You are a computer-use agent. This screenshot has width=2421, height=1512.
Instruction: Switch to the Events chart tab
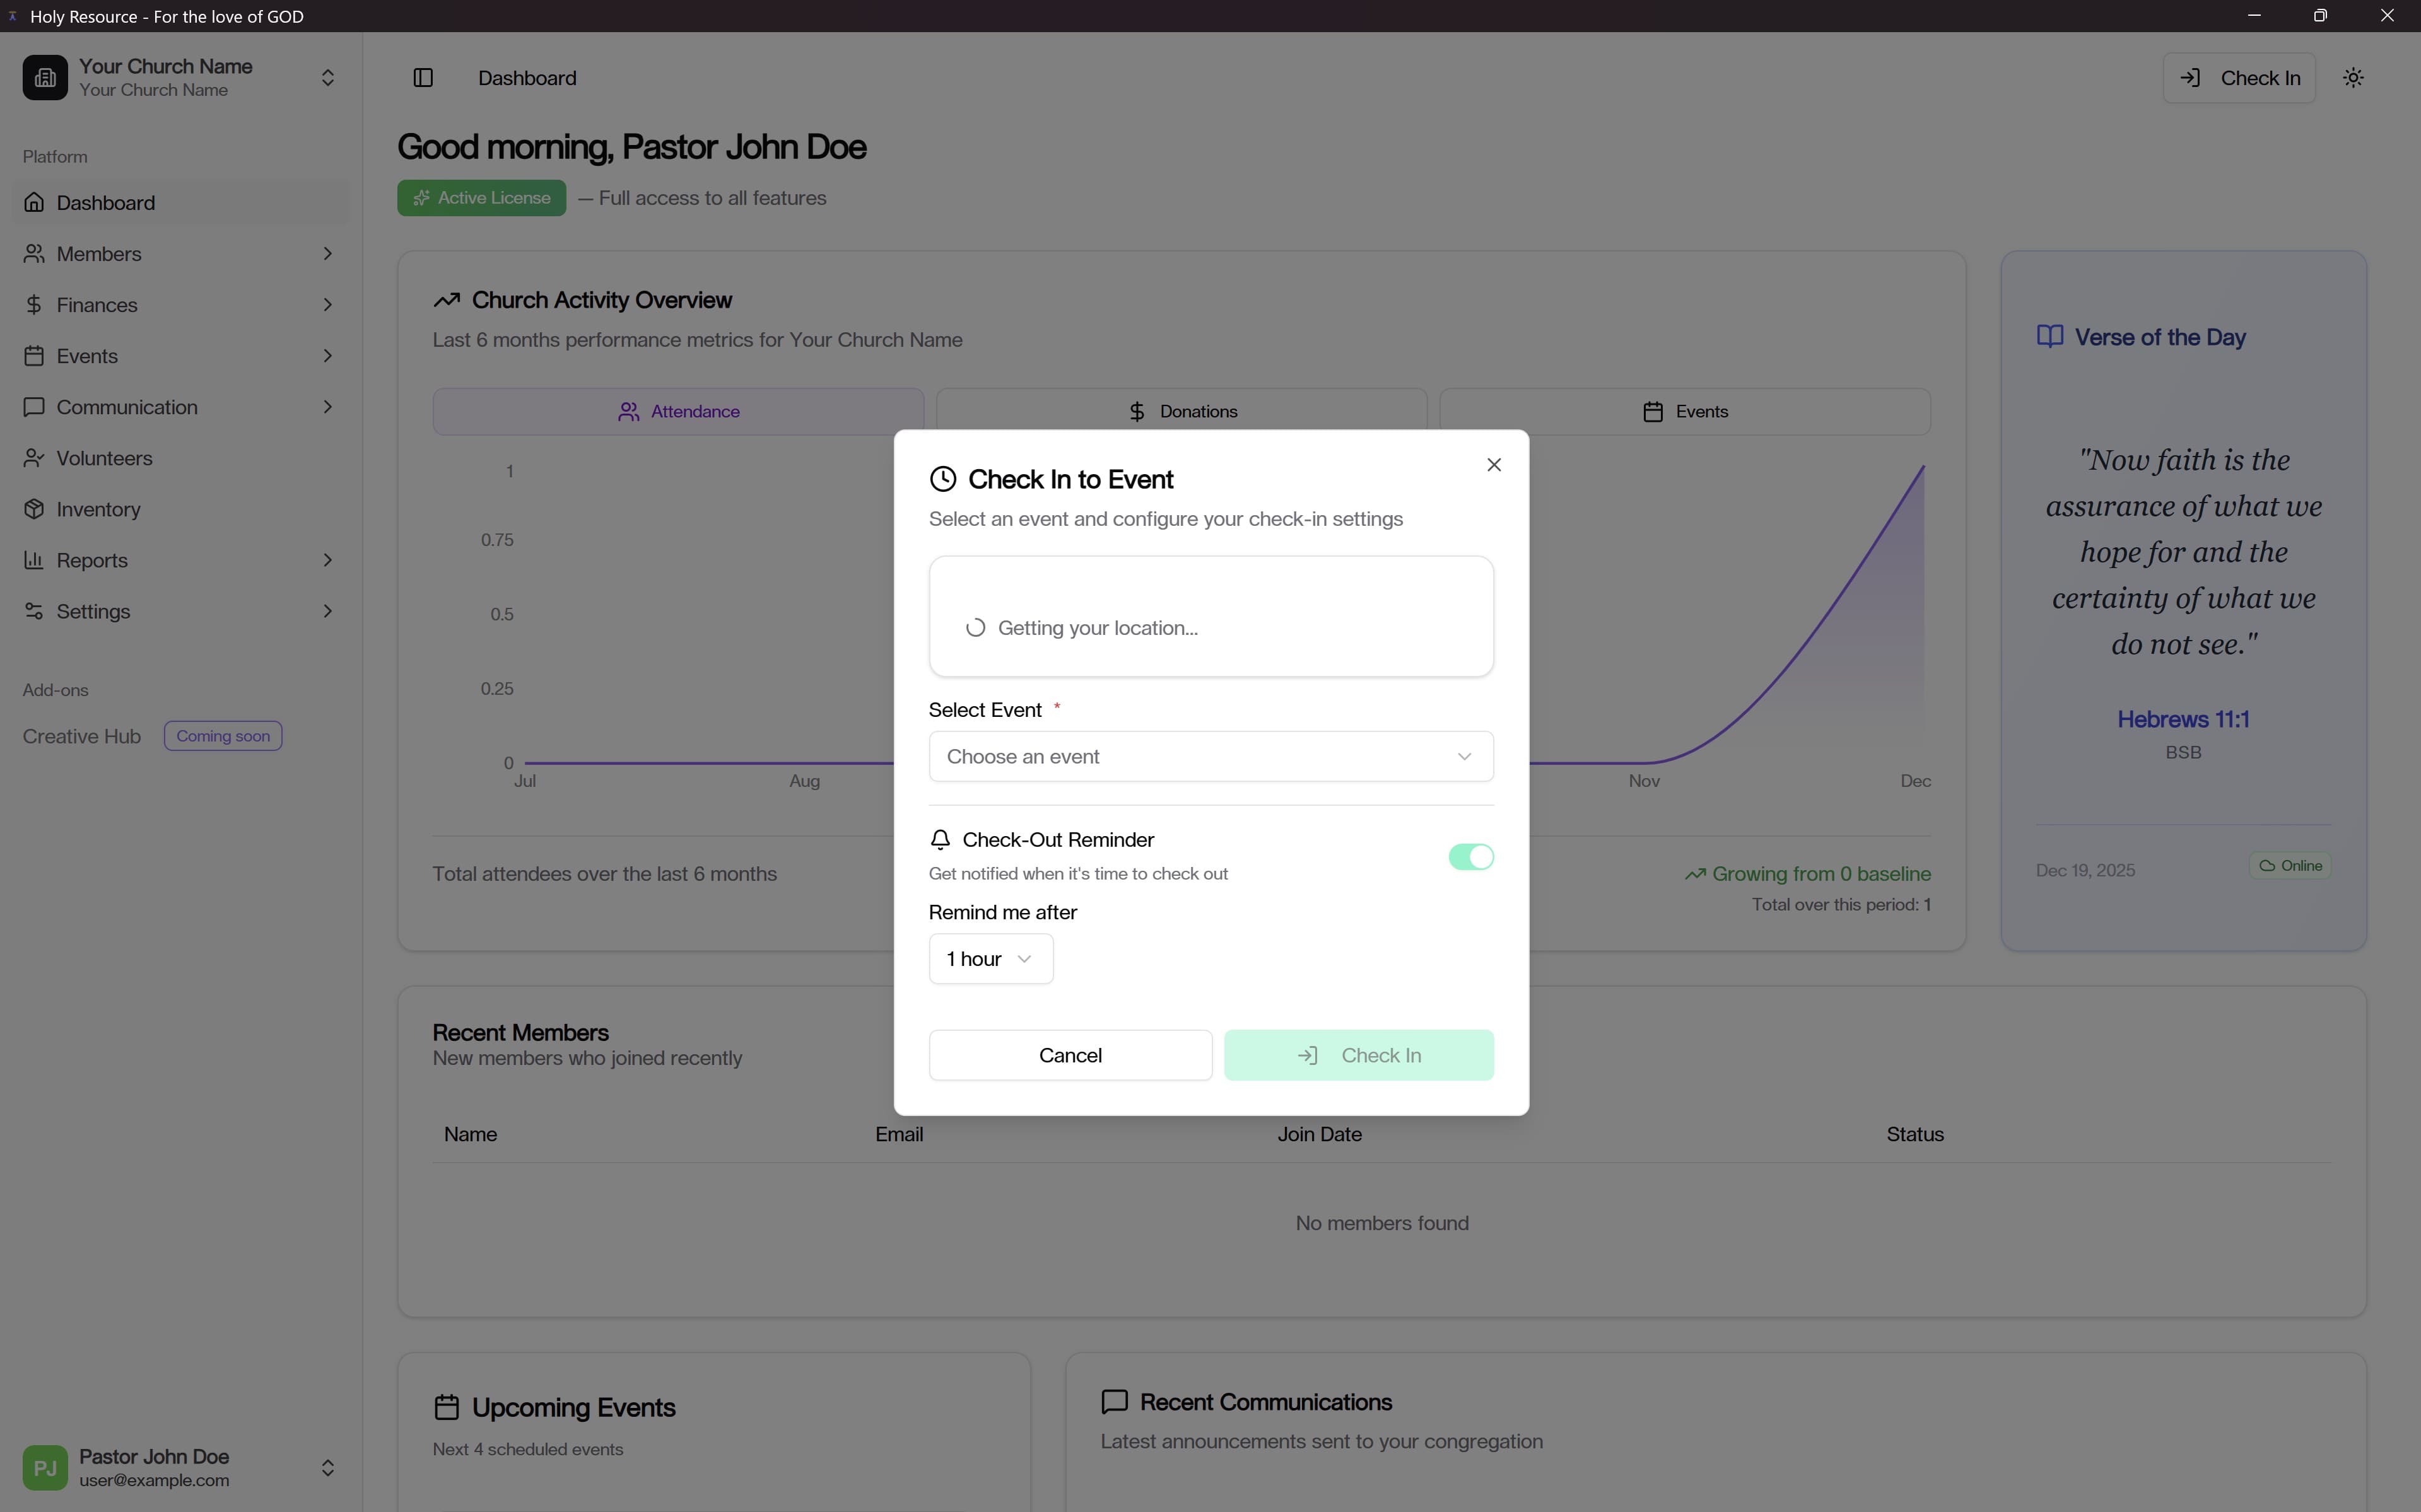coord(1685,412)
